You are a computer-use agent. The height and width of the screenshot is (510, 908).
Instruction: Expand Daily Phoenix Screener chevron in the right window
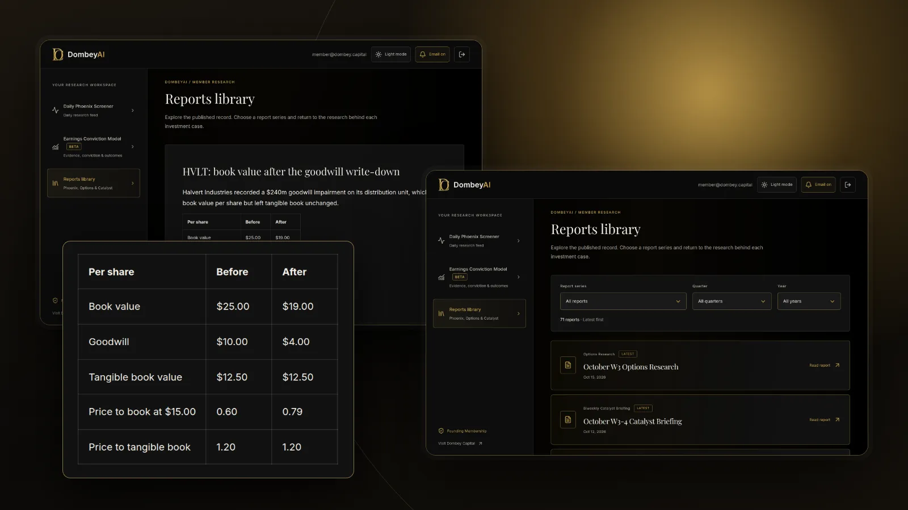click(519, 241)
